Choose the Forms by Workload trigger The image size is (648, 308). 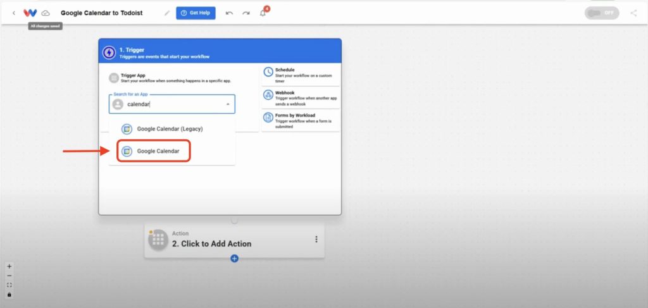click(x=301, y=121)
